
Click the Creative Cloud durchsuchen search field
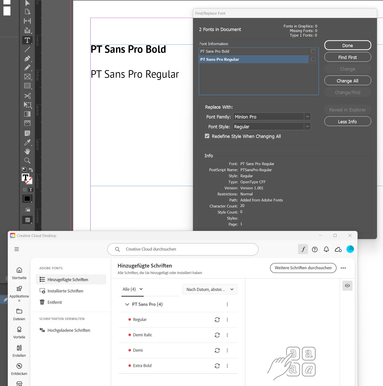click(x=183, y=249)
